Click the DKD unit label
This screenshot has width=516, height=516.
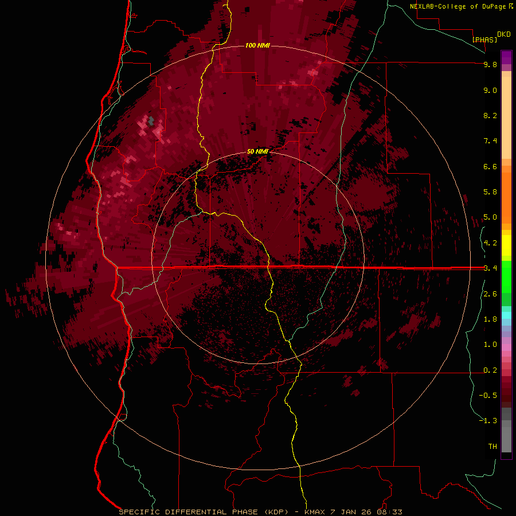(504, 34)
